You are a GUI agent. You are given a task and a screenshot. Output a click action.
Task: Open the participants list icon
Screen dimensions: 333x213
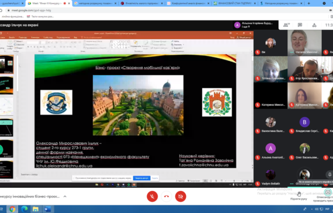(x=286, y=25)
